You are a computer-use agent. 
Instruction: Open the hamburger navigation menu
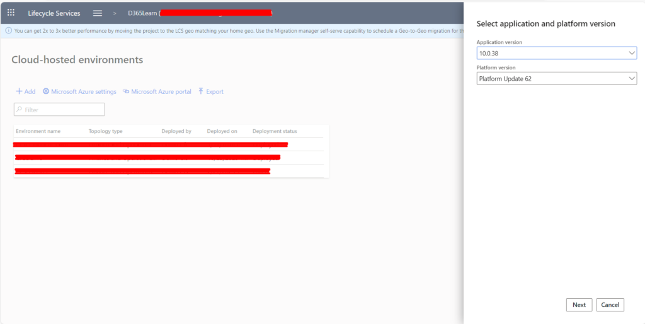[98, 13]
